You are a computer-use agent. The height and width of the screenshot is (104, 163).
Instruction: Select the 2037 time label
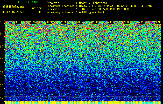click(x=111, y=22)
